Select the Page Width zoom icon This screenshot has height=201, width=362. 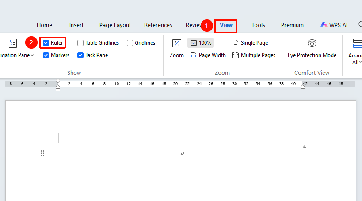pos(194,55)
